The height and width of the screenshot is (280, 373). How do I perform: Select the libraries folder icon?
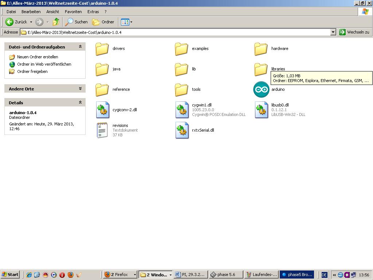pyautogui.click(x=261, y=69)
